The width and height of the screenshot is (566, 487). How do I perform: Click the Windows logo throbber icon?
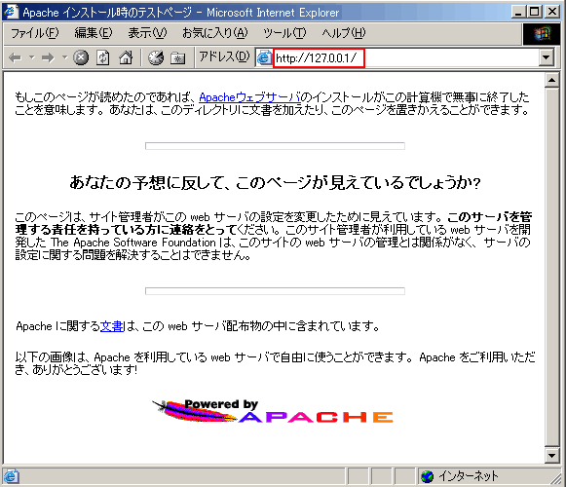click(542, 33)
